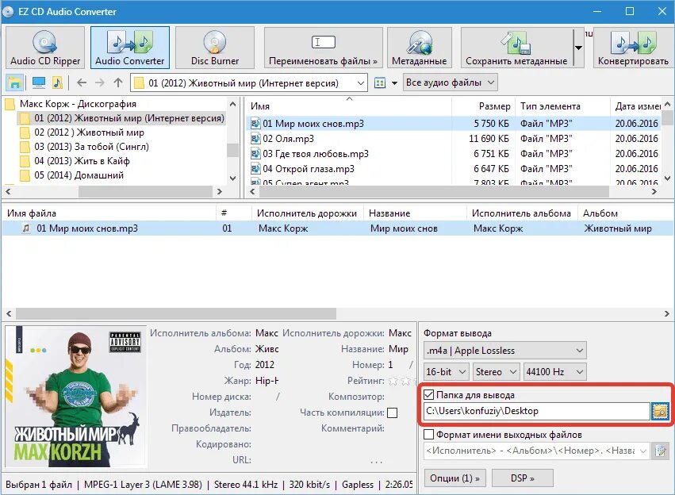The width and height of the screenshot is (675, 495).
Task: Browse for output folder icon
Action: 660,411
